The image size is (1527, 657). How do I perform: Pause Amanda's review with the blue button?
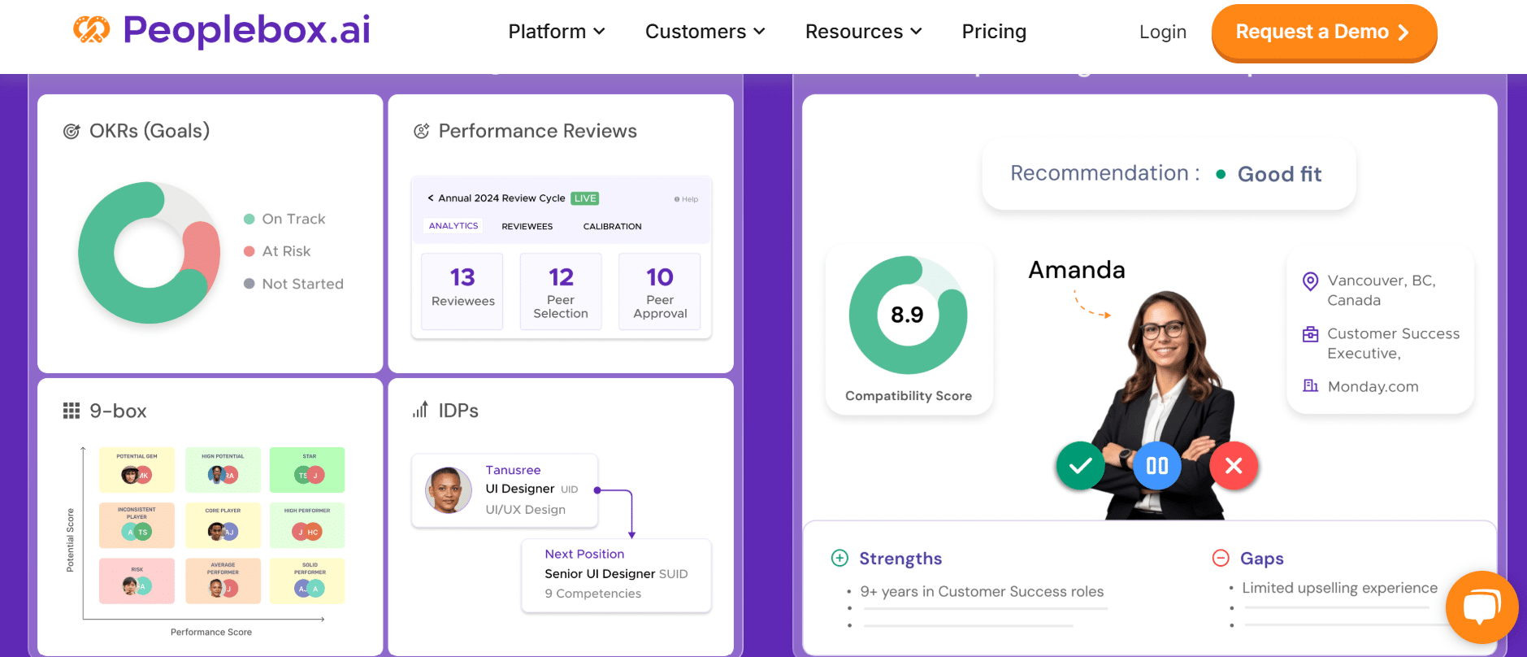[1156, 466]
